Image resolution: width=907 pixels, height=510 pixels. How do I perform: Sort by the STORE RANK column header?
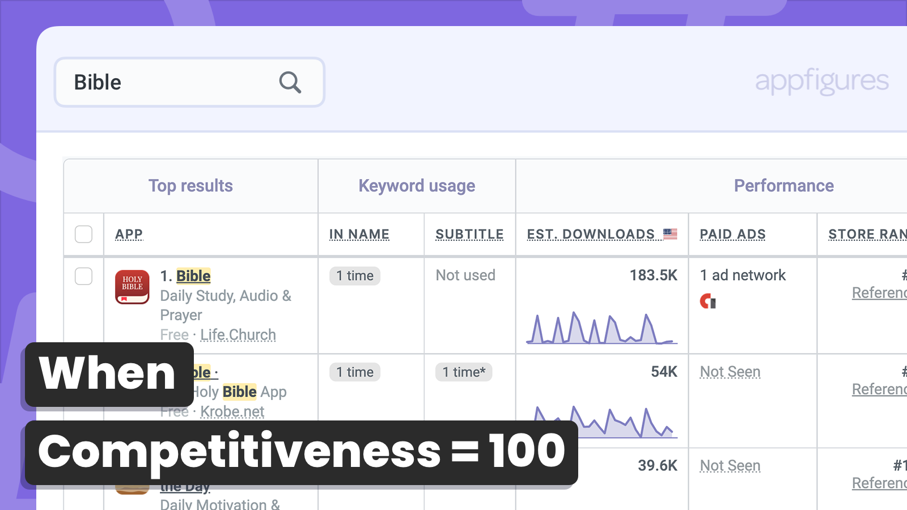click(867, 234)
